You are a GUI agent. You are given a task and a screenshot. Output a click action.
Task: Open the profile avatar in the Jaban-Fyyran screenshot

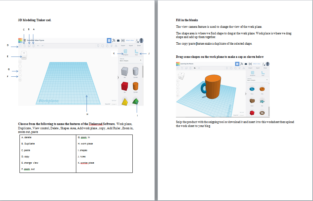point(141,40)
